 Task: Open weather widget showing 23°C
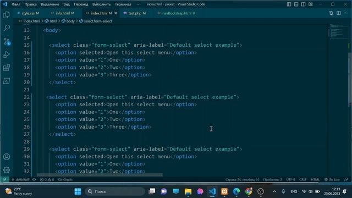tap(19, 191)
